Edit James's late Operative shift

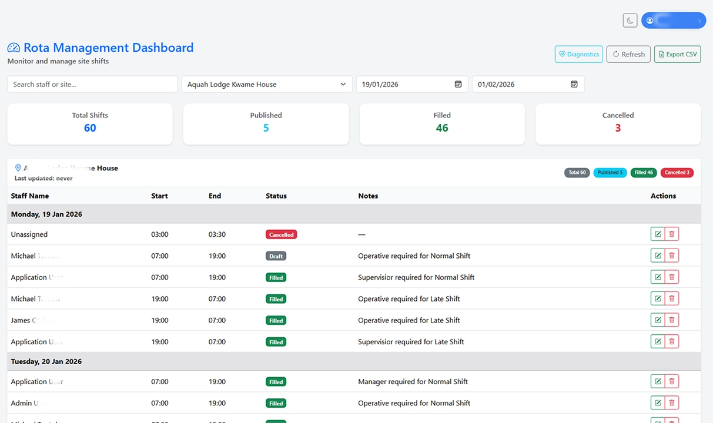tap(658, 320)
